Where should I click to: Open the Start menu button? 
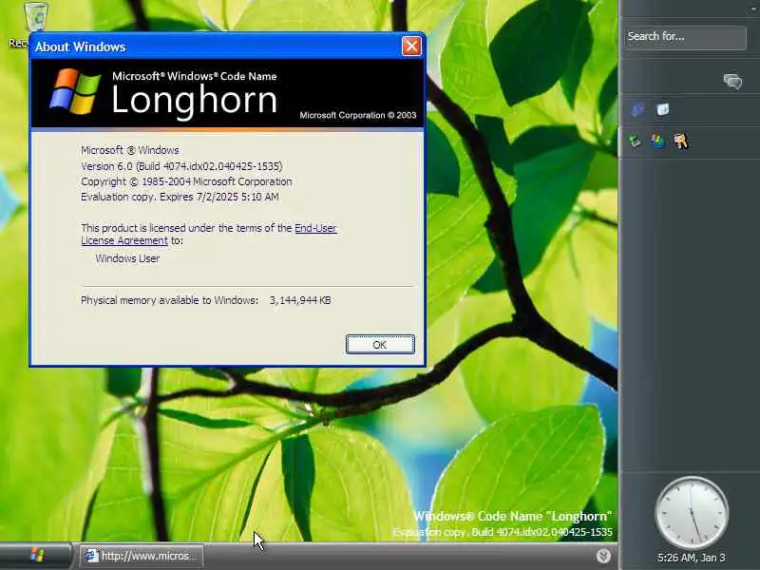point(37,556)
